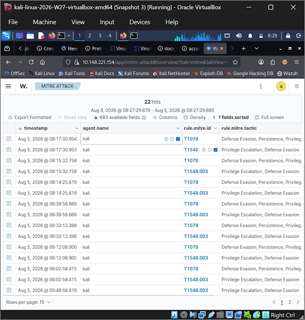Open Columns selector
The width and height of the screenshot is (305, 320).
165,117
